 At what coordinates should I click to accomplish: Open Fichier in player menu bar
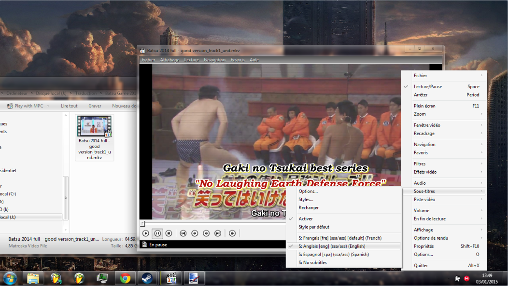pyautogui.click(x=148, y=60)
